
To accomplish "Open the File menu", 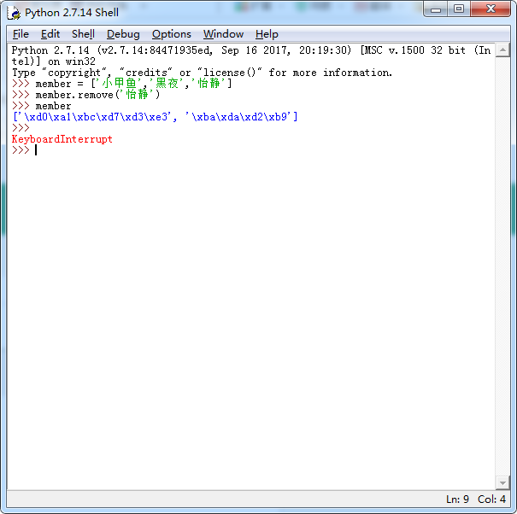I will click(21, 34).
